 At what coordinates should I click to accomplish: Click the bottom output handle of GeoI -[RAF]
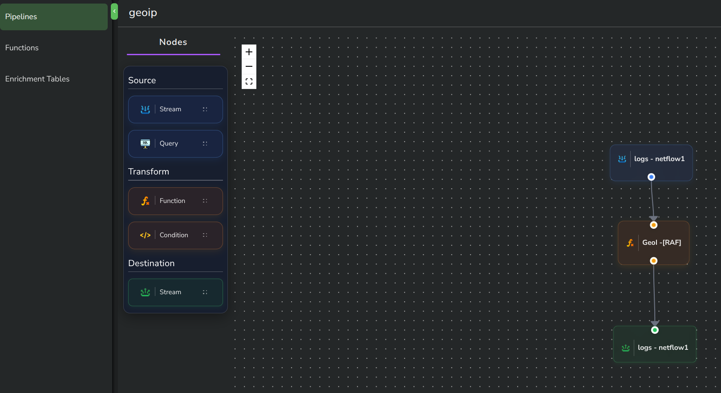[653, 261]
